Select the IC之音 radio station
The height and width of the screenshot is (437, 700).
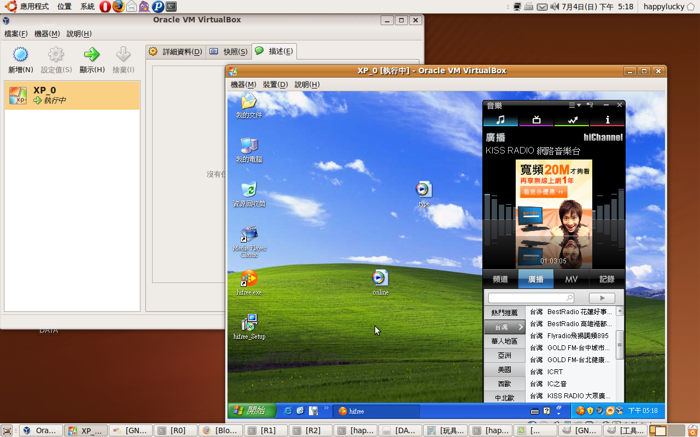click(x=571, y=383)
